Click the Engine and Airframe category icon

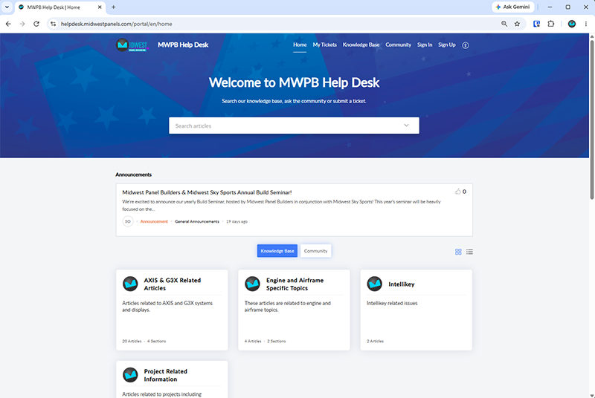(x=252, y=284)
